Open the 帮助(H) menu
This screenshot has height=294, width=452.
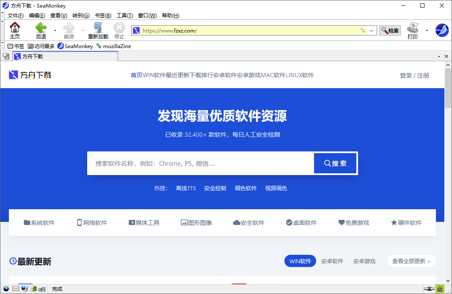click(171, 16)
